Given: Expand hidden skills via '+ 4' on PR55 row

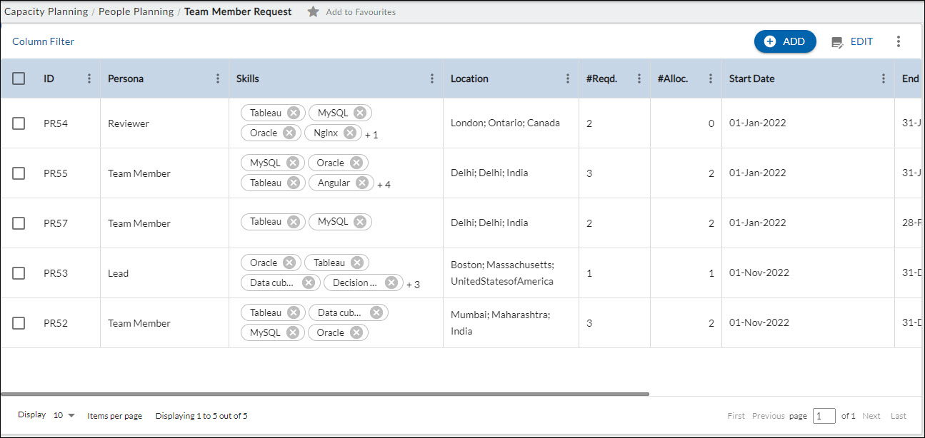Looking at the screenshot, I should pyautogui.click(x=383, y=184).
